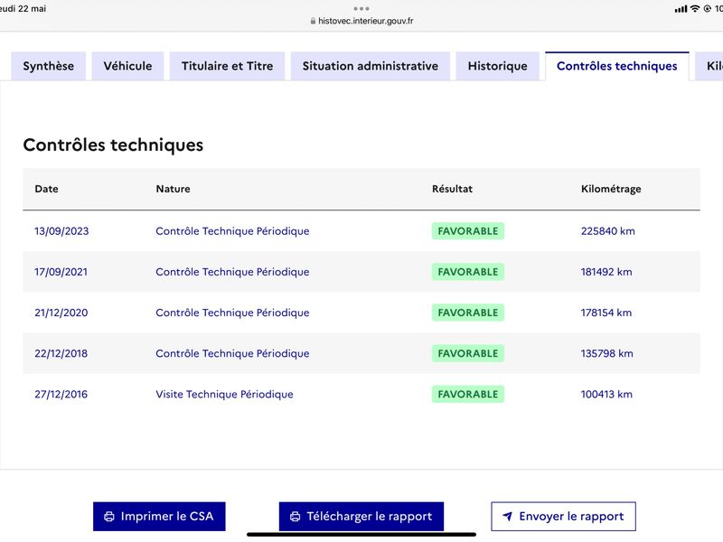Open the Synthèse tab
The height and width of the screenshot is (542, 723).
[x=49, y=66]
